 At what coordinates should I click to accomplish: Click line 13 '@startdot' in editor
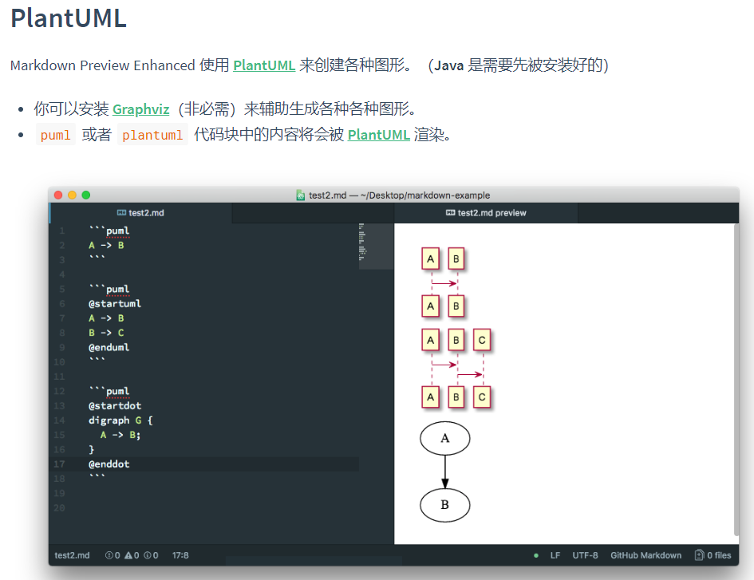pos(115,406)
